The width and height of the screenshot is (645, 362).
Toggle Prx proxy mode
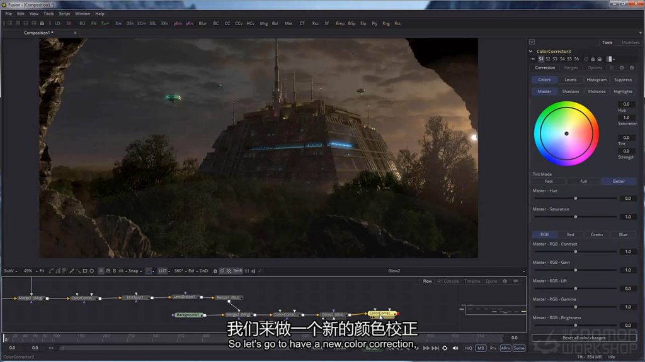(493, 348)
